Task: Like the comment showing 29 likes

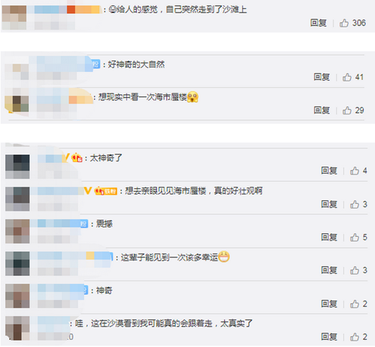Action: (x=347, y=110)
